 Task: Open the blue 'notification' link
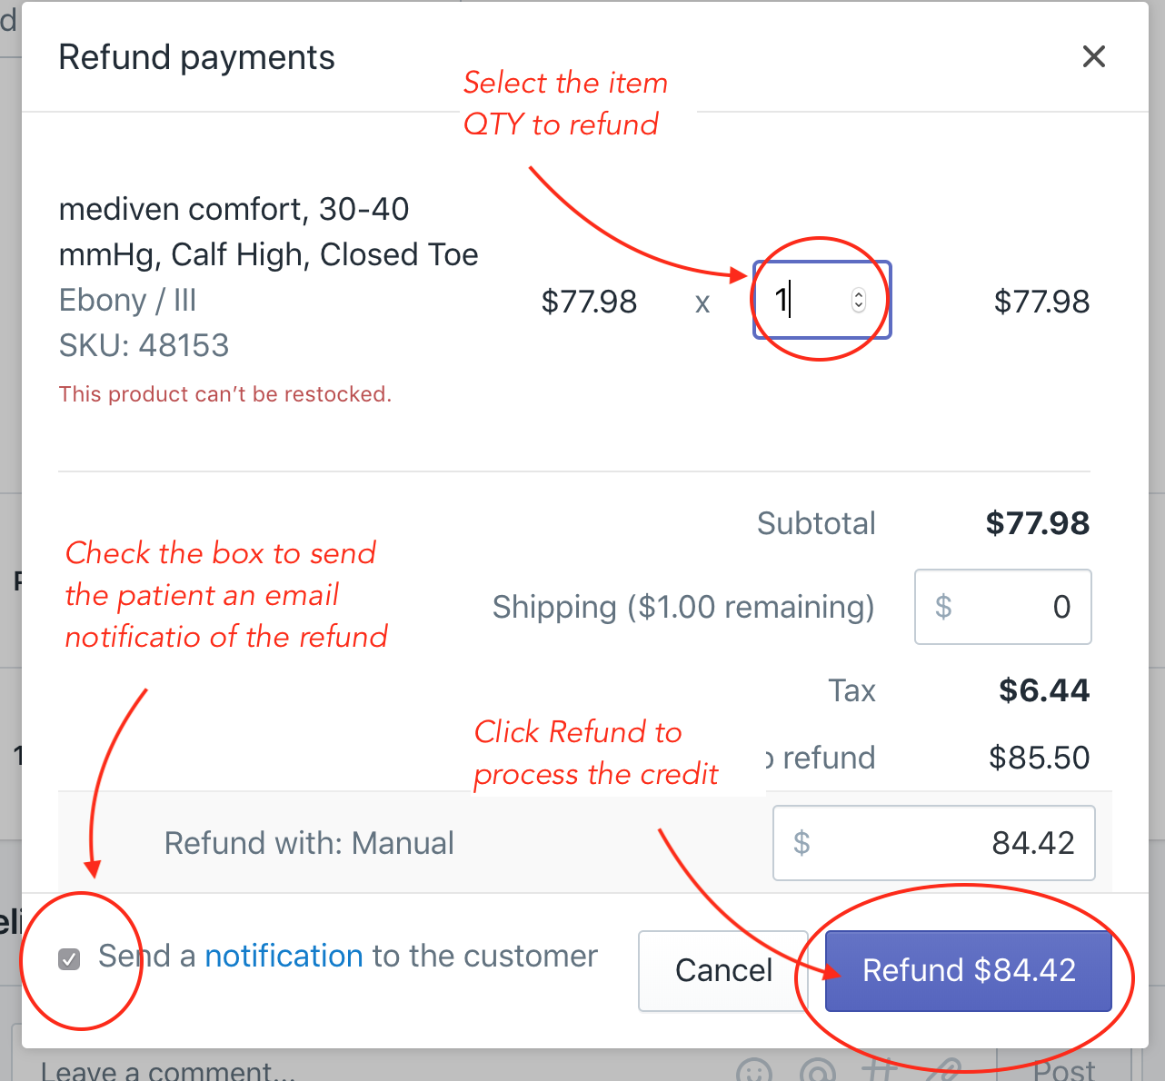click(284, 956)
